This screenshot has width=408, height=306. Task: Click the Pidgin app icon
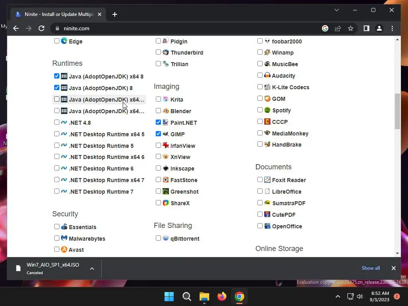(165, 41)
